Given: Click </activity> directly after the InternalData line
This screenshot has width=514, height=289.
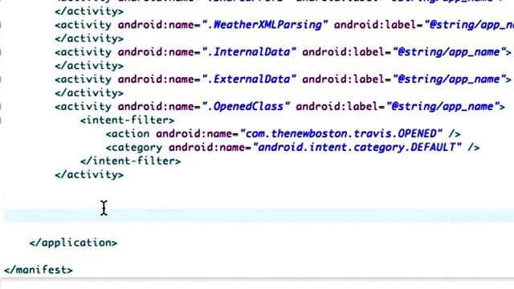Looking at the screenshot, I should [x=89, y=66].
